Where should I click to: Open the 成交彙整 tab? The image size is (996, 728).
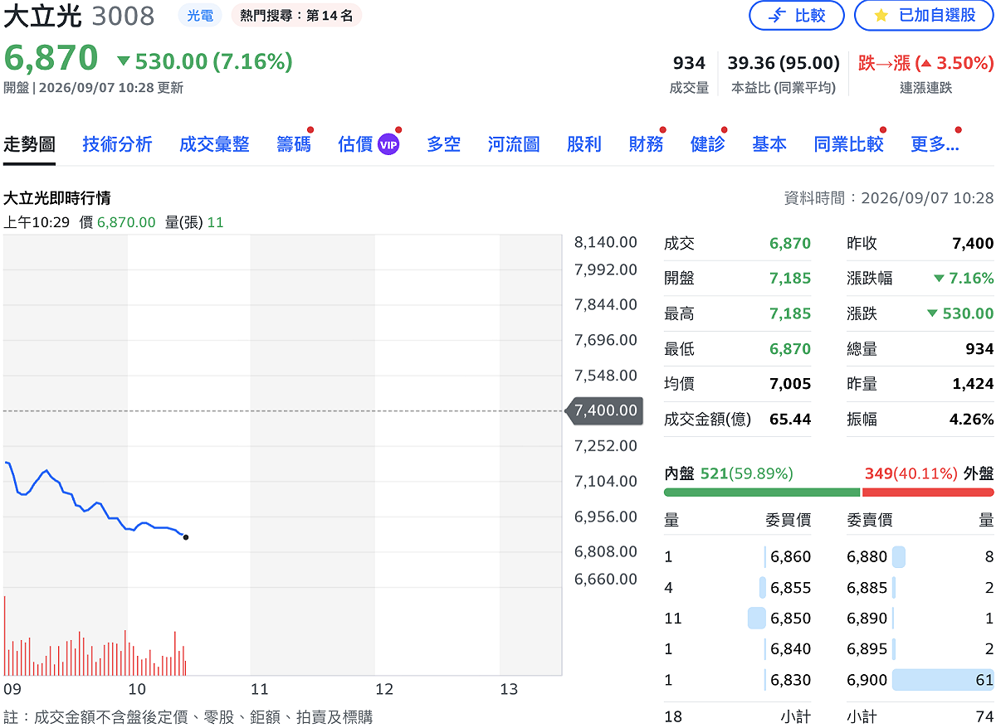214,144
